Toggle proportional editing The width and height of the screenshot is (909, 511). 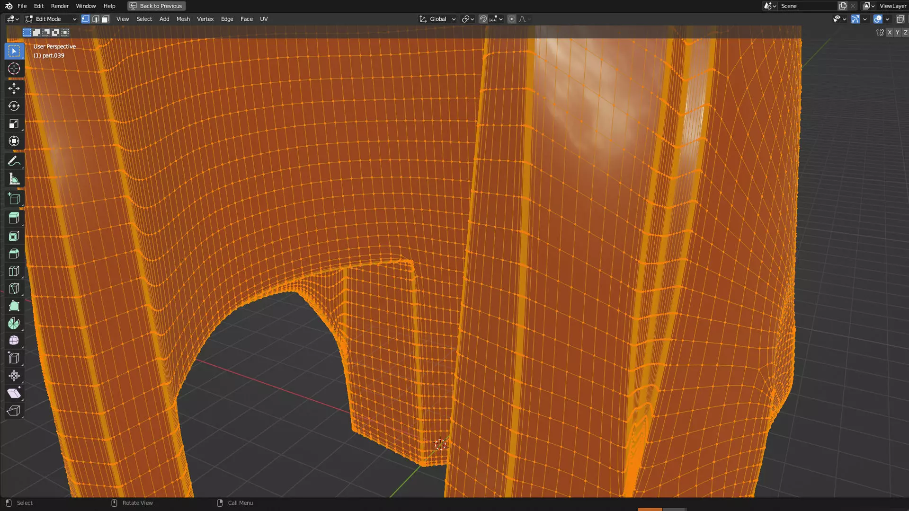pyautogui.click(x=511, y=19)
